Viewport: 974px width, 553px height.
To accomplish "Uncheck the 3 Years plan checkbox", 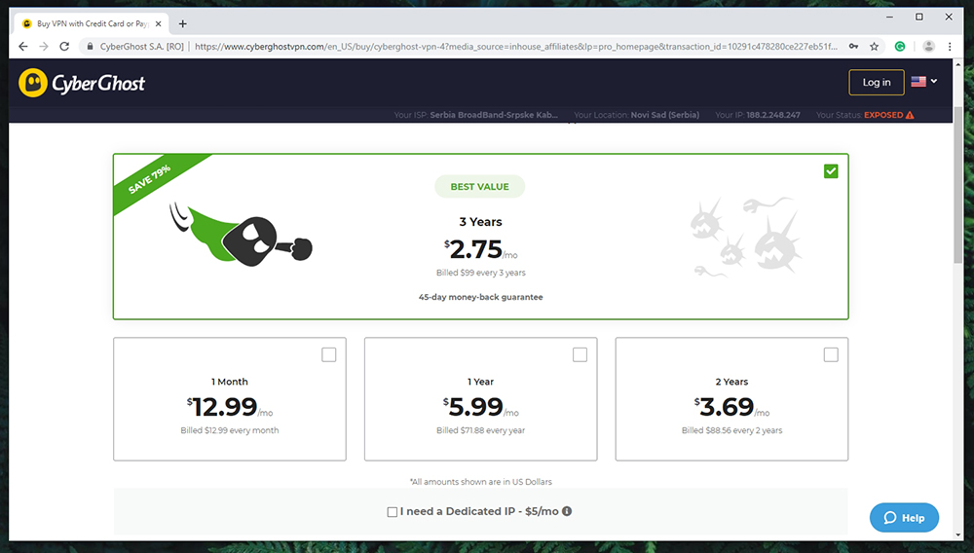I will (831, 171).
